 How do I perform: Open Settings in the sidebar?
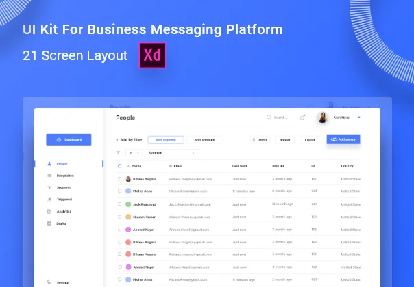pyautogui.click(x=63, y=282)
